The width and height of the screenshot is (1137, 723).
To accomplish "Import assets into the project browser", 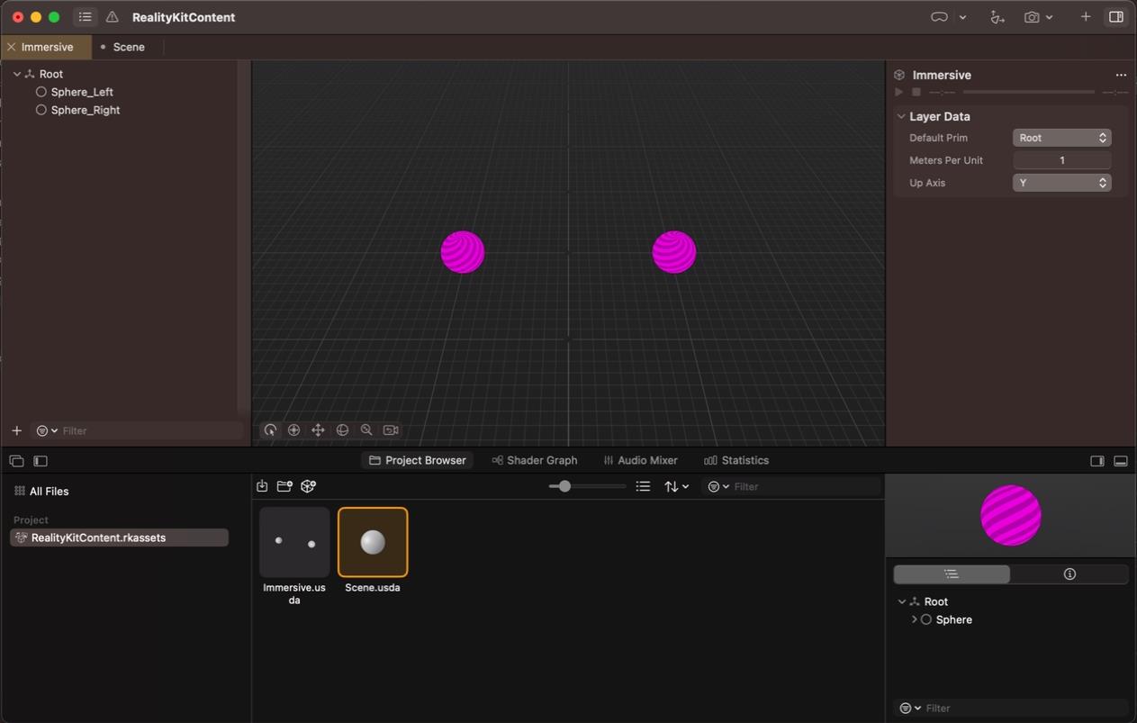I will coord(262,485).
